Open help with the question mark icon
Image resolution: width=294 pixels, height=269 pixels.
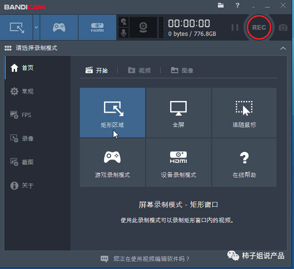(237, 5)
